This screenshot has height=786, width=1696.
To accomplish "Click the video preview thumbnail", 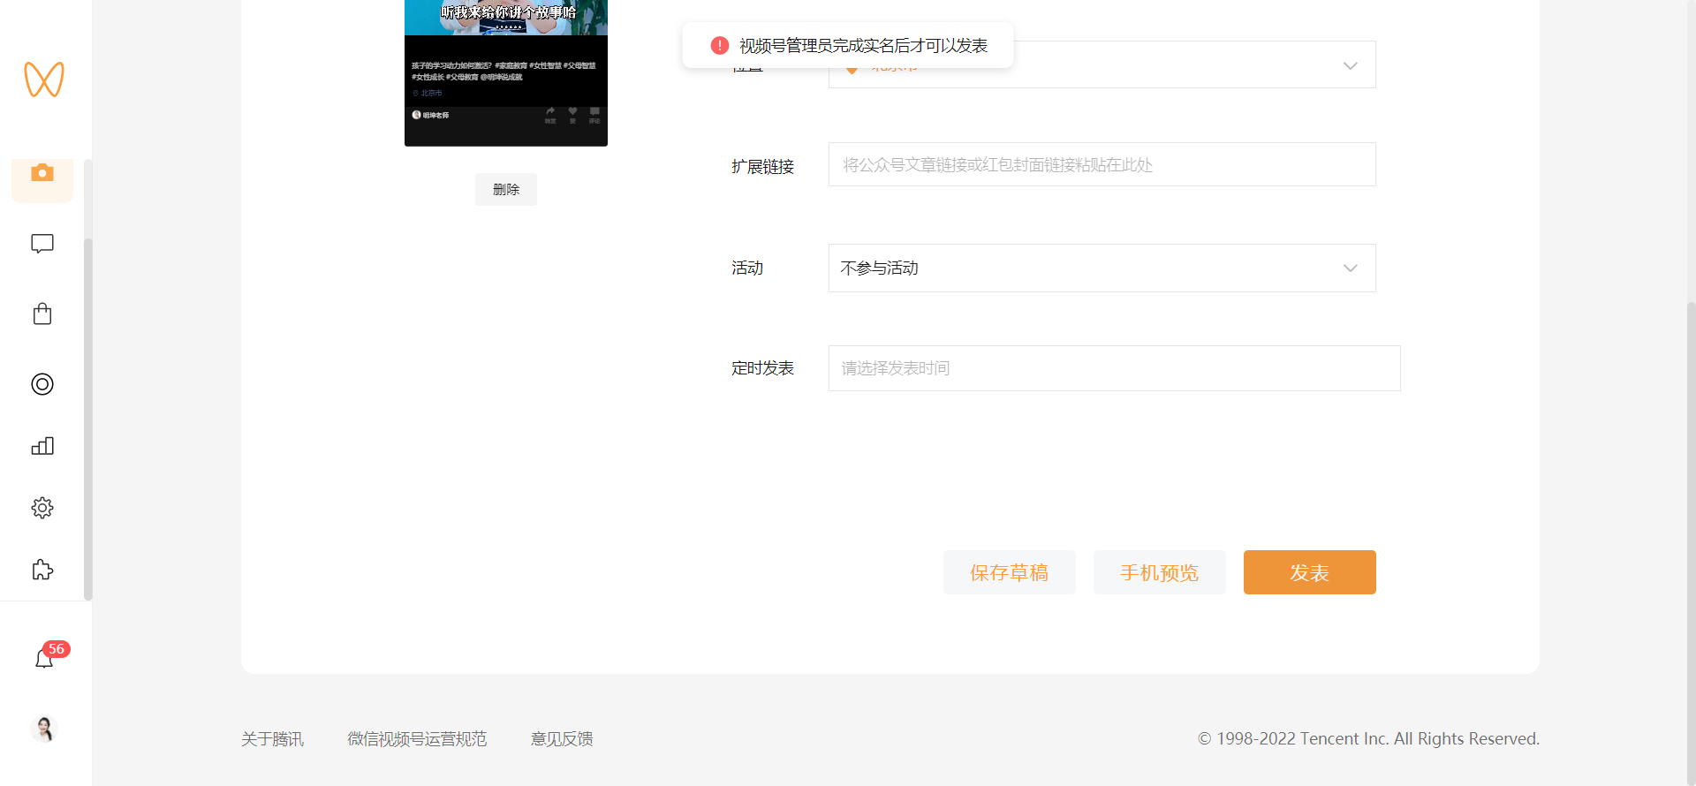I will tap(506, 73).
